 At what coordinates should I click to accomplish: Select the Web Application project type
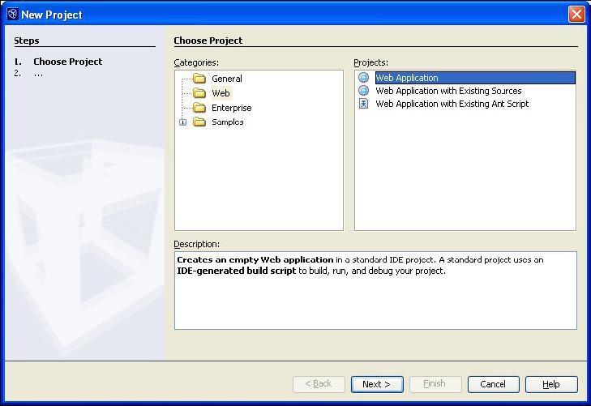[x=407, y=78]
